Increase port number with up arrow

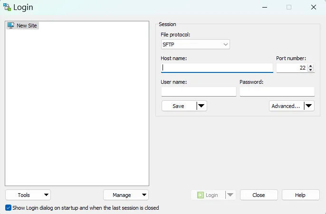coord(311,66)
